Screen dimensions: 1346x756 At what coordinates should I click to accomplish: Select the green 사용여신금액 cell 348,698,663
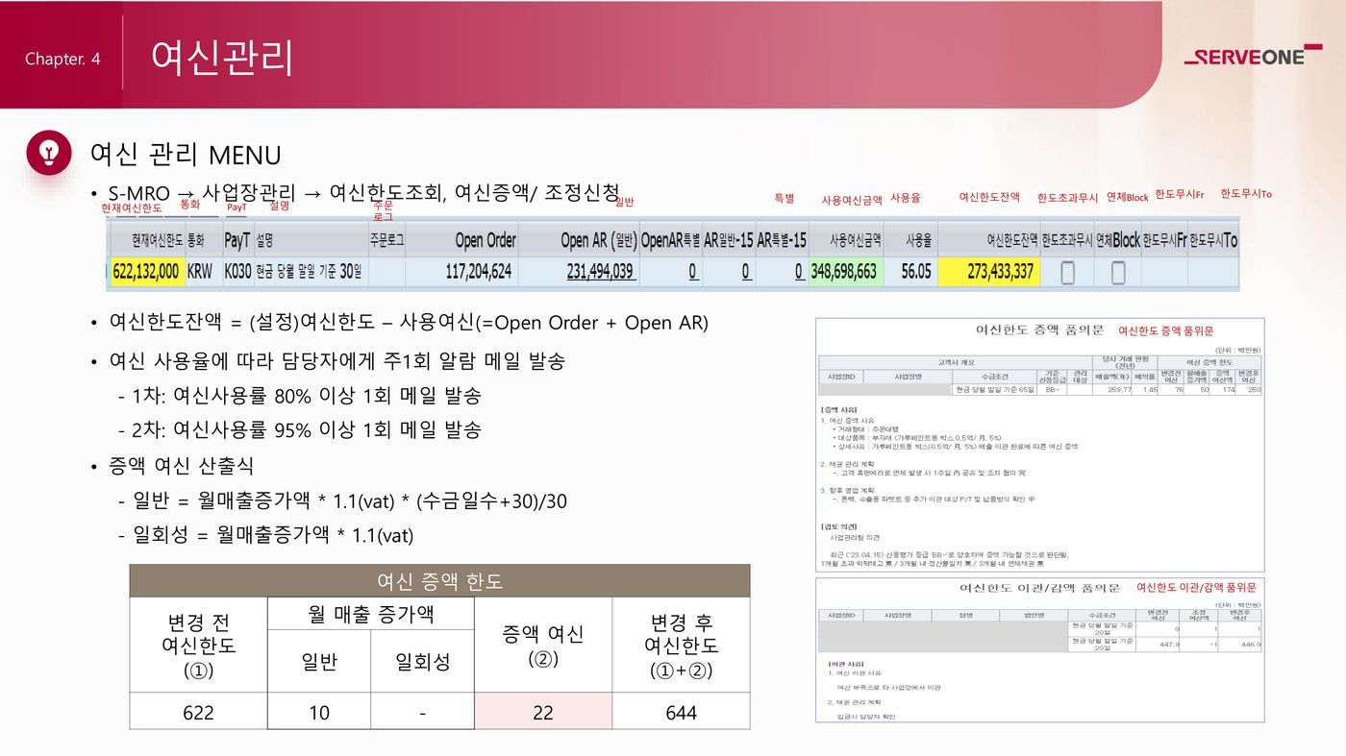coord(844,272)
